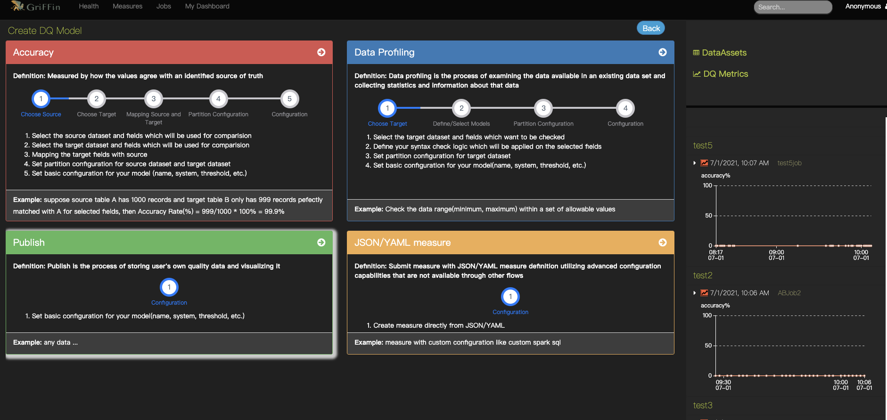Open My Dashboard
This screenshot has width=887, height=420.
tap(207, 6)
